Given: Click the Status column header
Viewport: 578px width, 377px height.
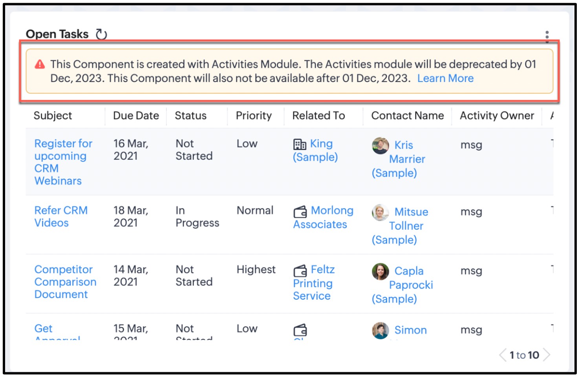Looking at the screenshot, I should click(190, 116).
